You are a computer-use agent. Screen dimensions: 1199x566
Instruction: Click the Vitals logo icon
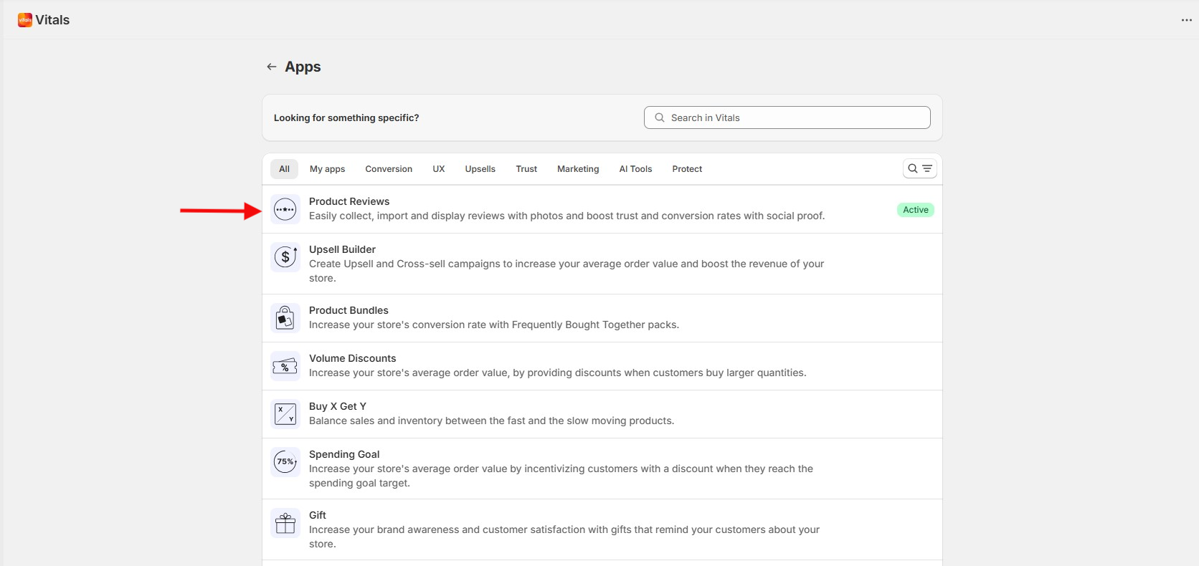(25, 20)
